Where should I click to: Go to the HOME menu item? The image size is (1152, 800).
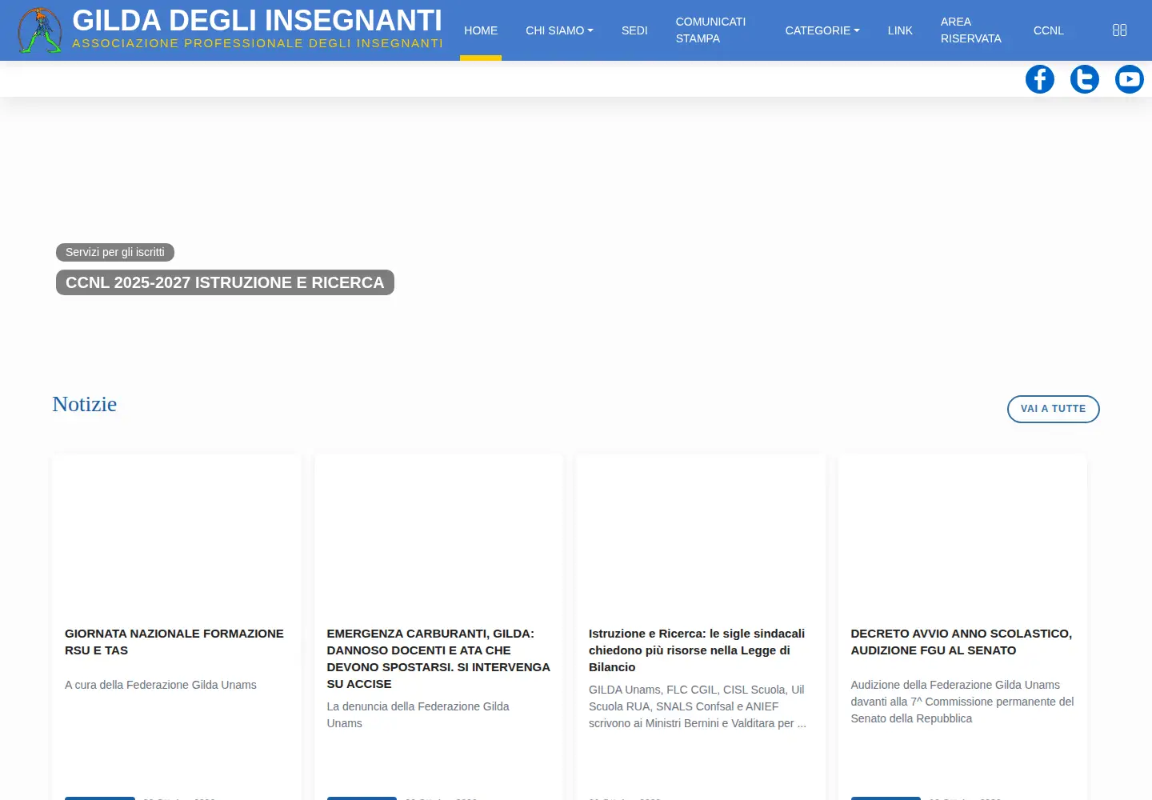coord(481,30)
